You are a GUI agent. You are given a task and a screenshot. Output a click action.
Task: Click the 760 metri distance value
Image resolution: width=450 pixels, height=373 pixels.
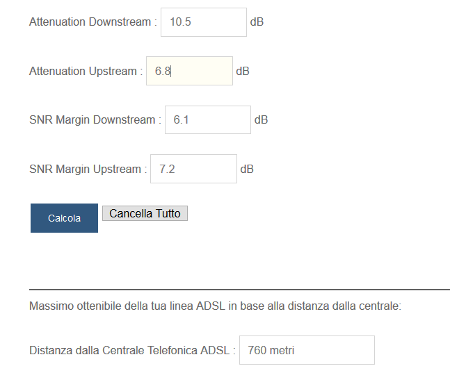271,351
